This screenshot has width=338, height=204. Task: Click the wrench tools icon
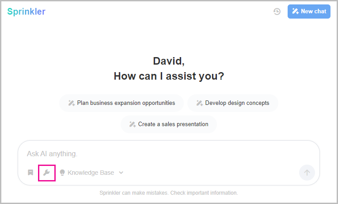coord(46,173)
